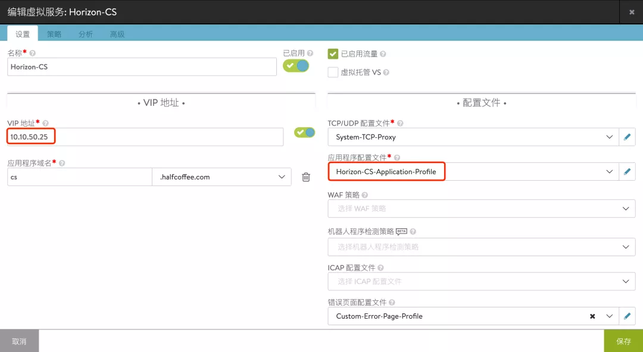643x352 pixels.
Task: Switch to the 分析 tab
Action: 86,34
